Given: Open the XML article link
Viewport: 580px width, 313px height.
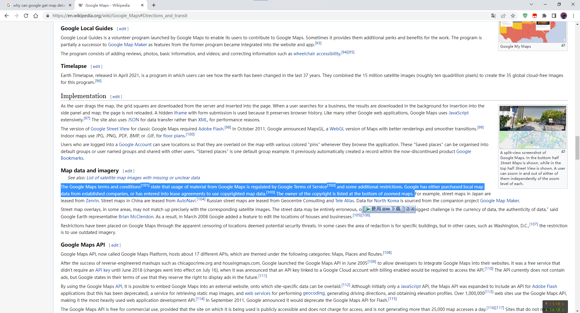Looking at the screenshot, I should [202, 120].
